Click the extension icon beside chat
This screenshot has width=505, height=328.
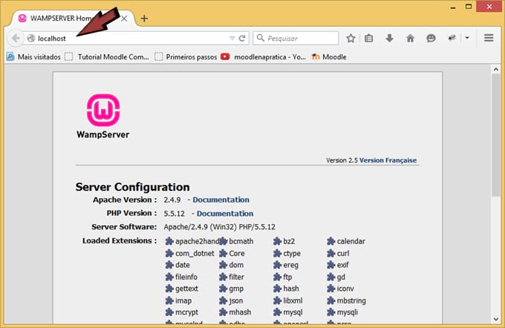coord(452,39)
